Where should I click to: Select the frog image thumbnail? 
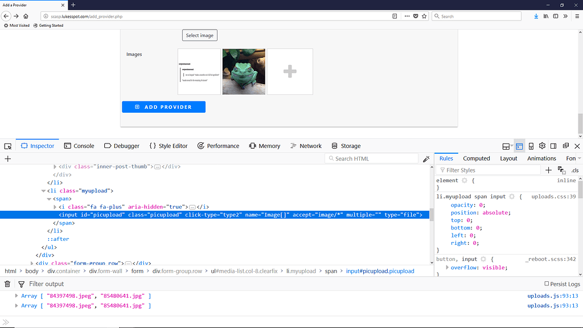[244, 71]
